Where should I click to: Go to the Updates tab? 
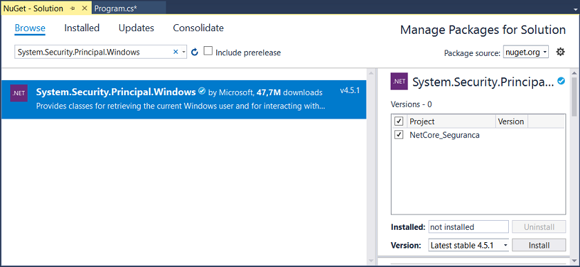(x=136, y=28)
